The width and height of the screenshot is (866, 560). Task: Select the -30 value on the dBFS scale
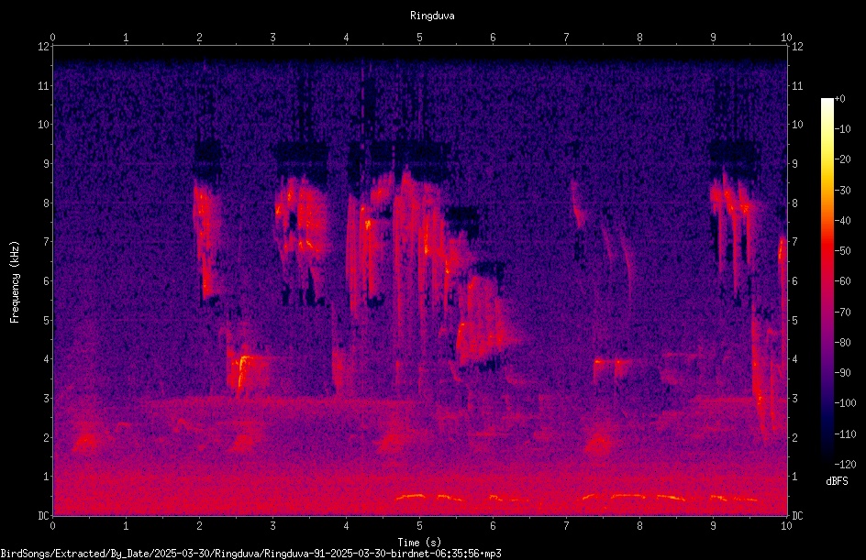(x=842, y=191)
